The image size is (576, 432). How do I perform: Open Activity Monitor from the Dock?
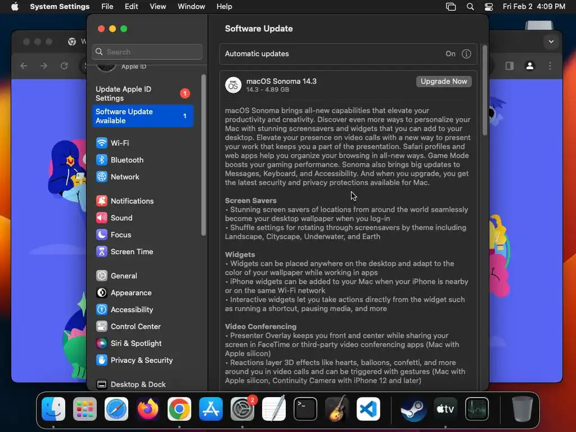tap(477, 409)
